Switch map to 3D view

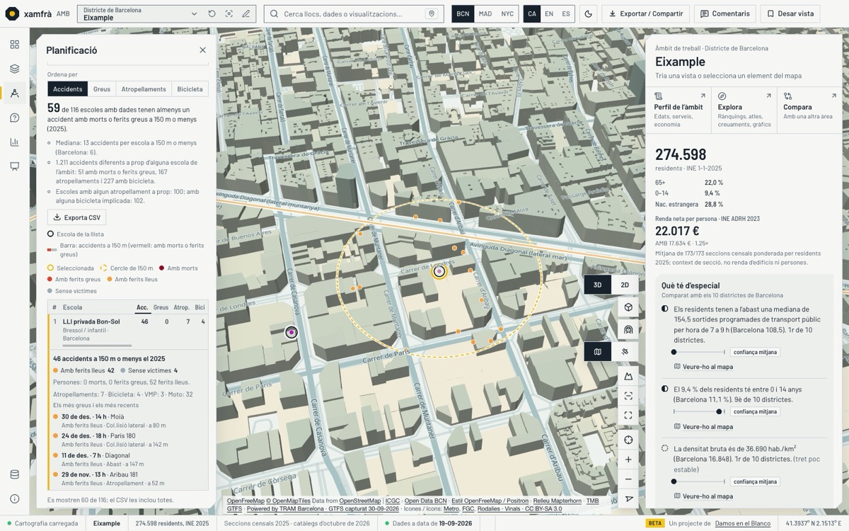point(598,285)
